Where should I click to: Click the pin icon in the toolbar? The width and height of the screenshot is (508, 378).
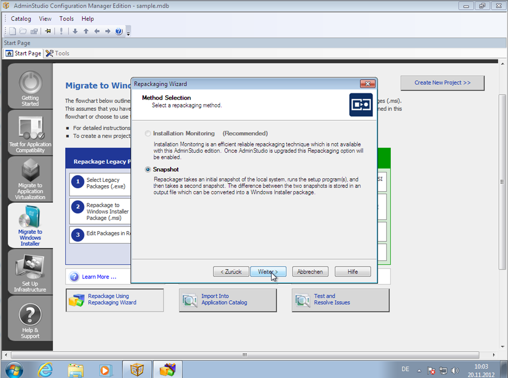[x=48, y=31]
